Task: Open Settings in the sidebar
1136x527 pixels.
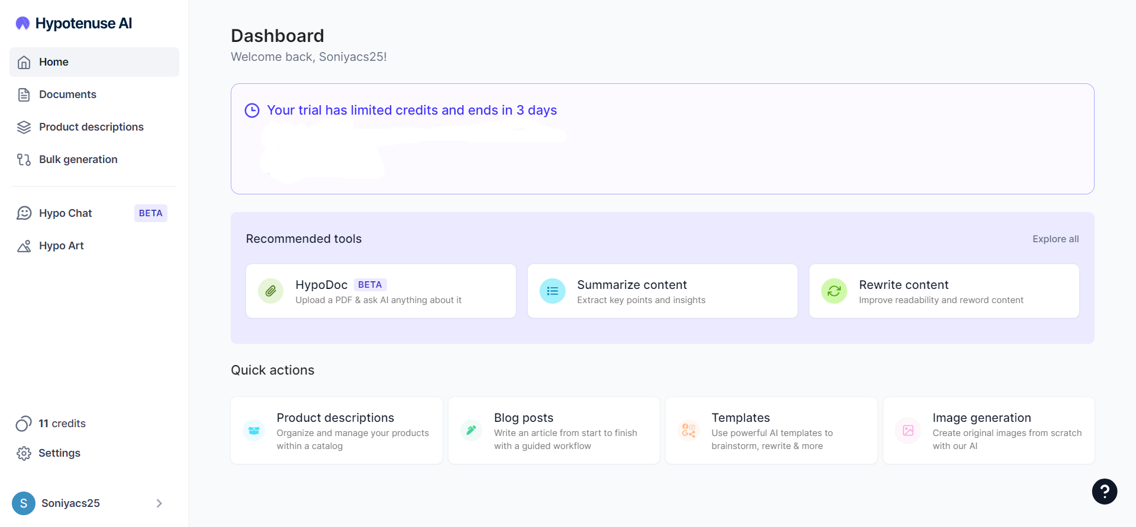Action: click(x=59, y=453)
